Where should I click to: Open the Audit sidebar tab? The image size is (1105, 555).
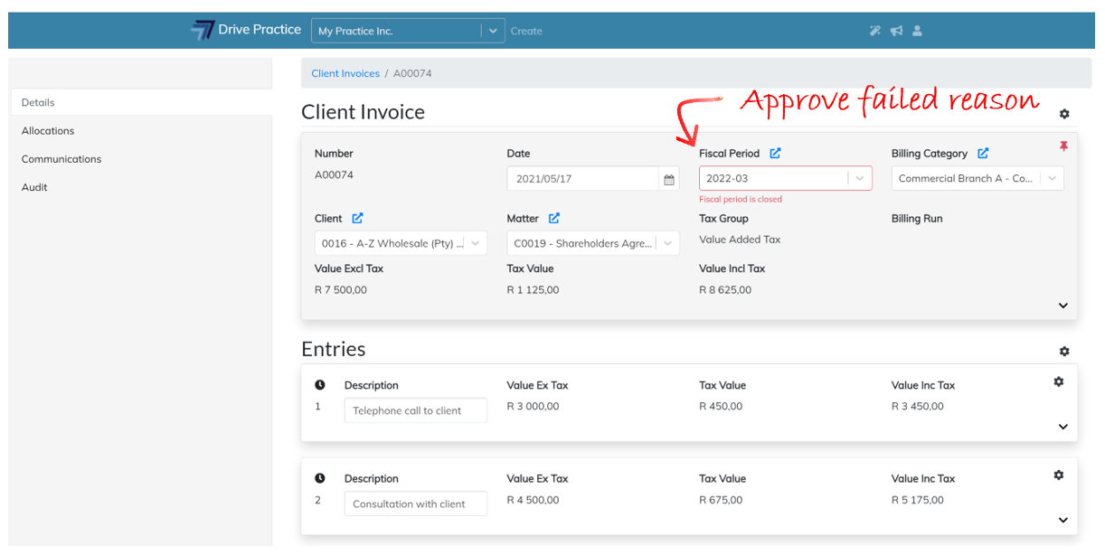point(34,187)
